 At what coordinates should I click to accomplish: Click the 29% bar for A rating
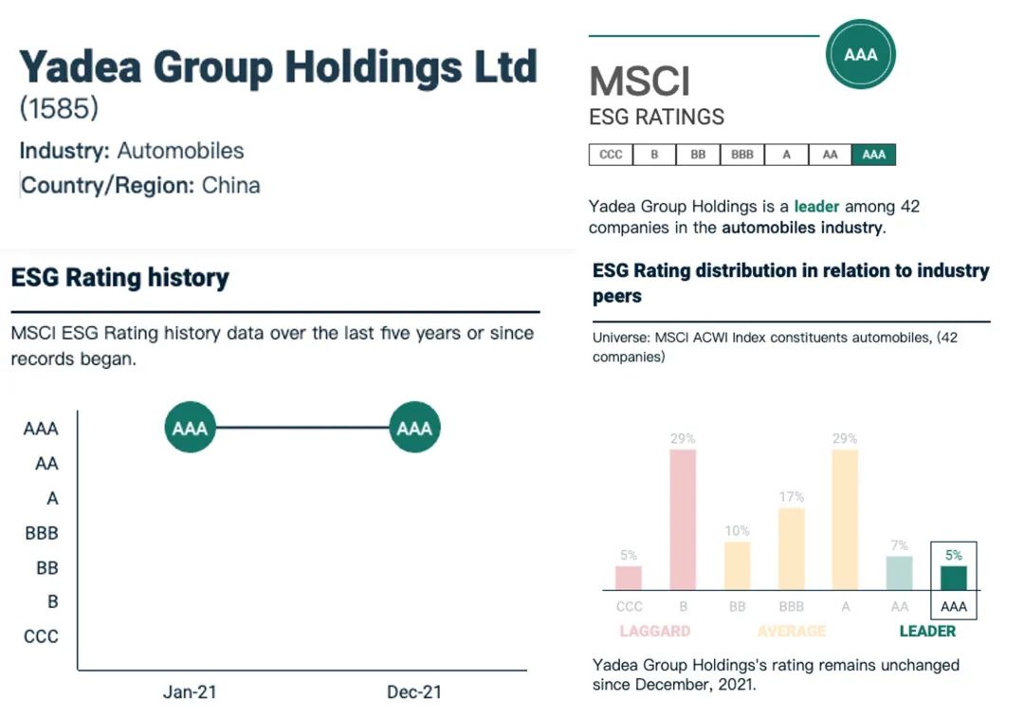point(845,519)
